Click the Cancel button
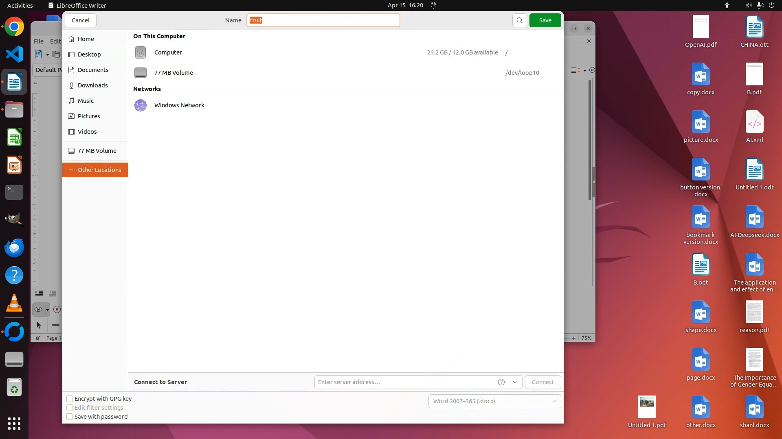This screenshot has height=439, width=782. click(x=81, y=20)
